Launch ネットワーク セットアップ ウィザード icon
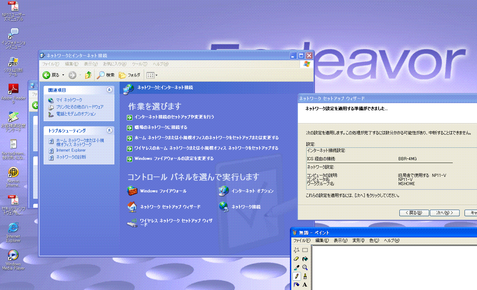 click(164, 207)
